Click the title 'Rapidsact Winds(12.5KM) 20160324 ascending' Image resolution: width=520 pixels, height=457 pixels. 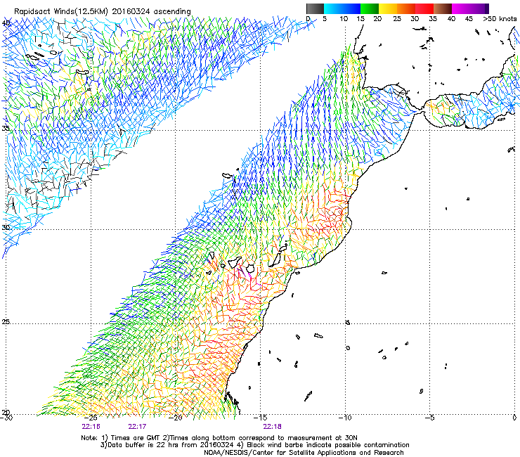click(103, 12)
